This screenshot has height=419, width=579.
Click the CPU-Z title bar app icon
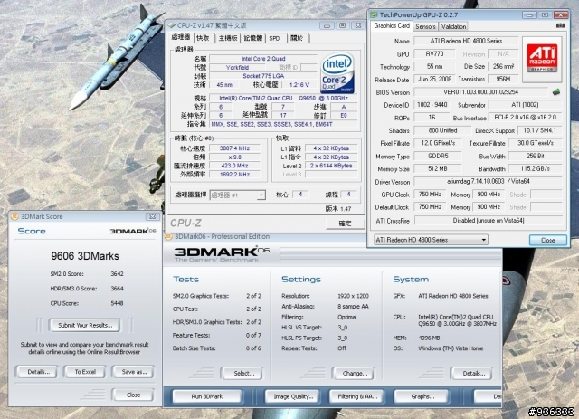pyautogui.click(x=171, y=25)
